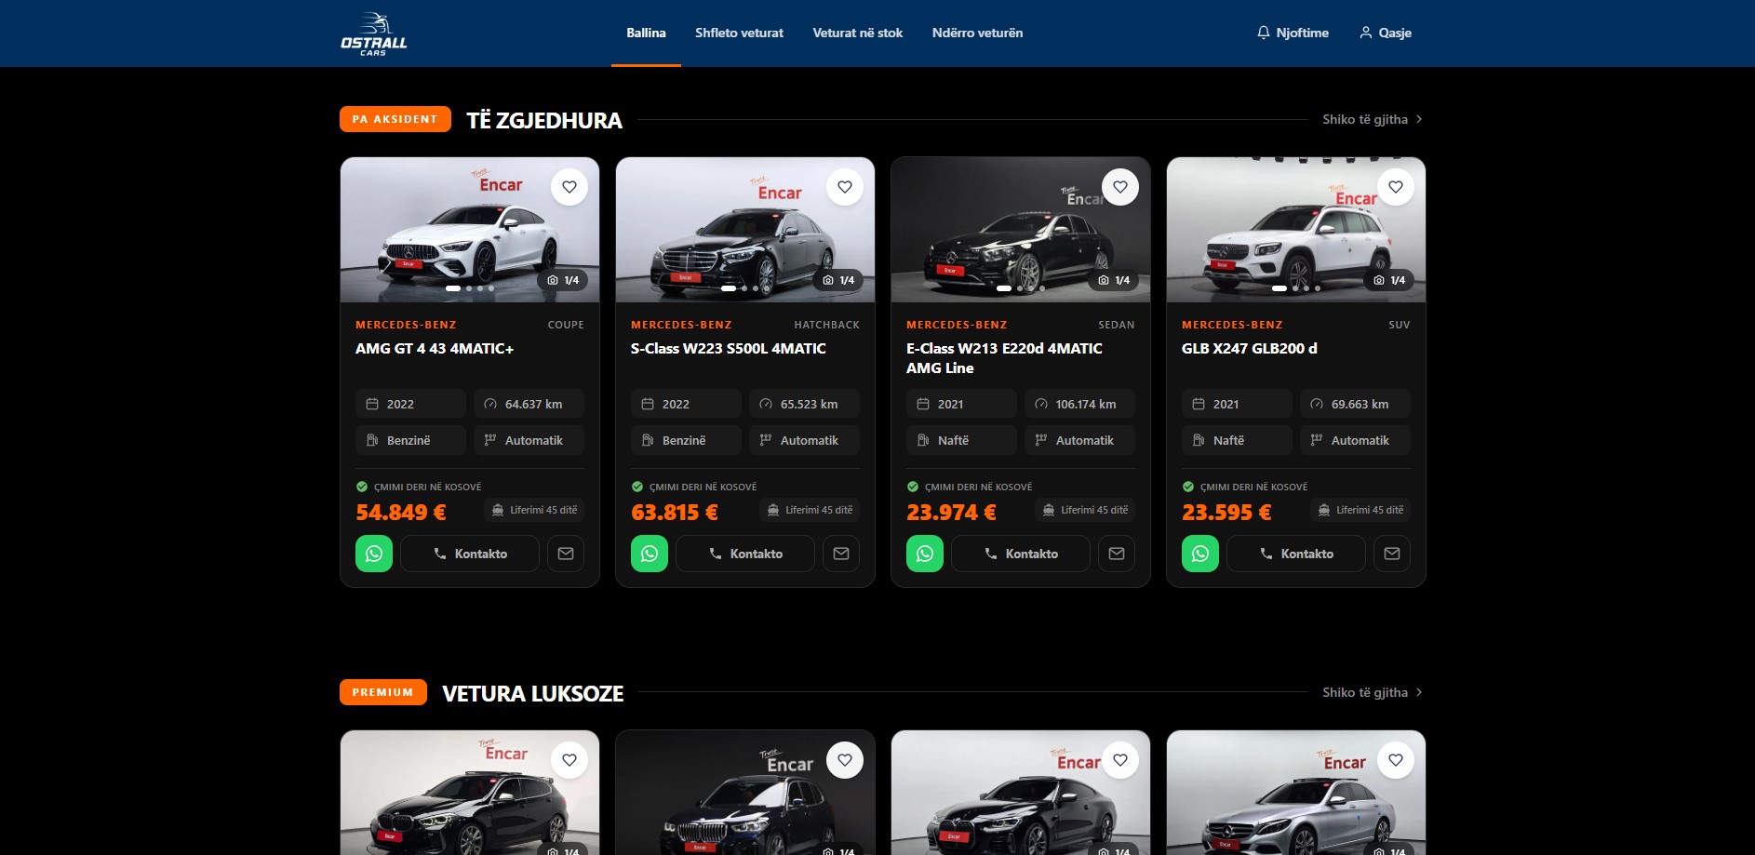The height and width of the screenshot is (855, 1755).
Task: Click Kontakto on the AMG GT 4 43 card
Action: coord(470,554)
